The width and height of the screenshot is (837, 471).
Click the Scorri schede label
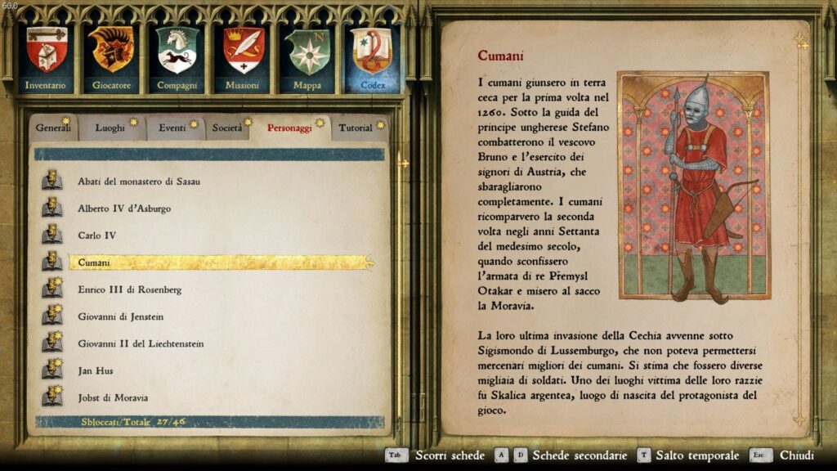(450, 455)
